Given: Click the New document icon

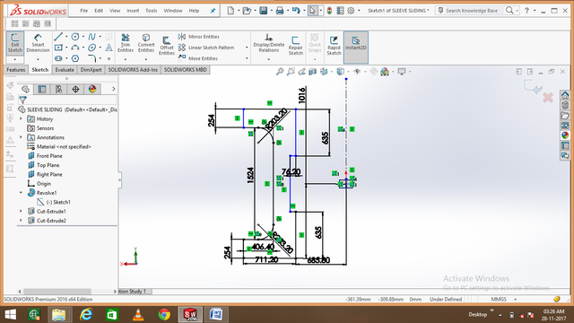Looking at the screenshot, I should click(230, 11).
